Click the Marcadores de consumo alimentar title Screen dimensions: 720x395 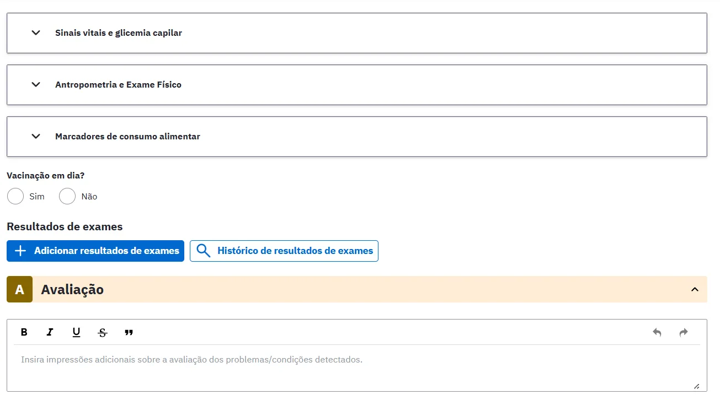click(127, 137)
